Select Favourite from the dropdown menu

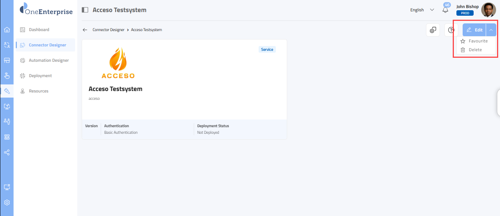click(x=478, y=41)
